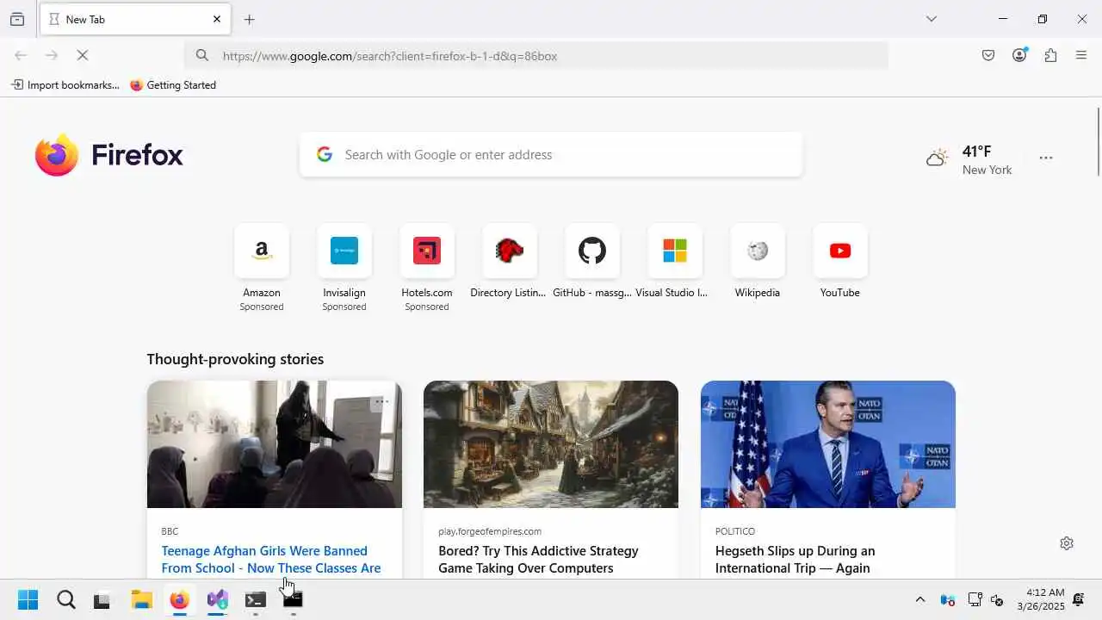Show hidden system tray icons
Screen dimensions: 1102x620
click(920, 600)
